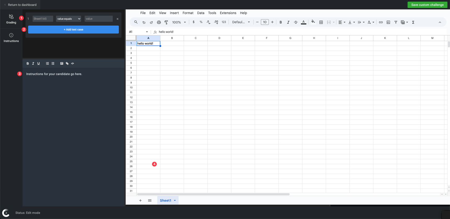This screenshot has height=219, width=450.
Task: Select the paint format roller icon
Action: [166, 22]
